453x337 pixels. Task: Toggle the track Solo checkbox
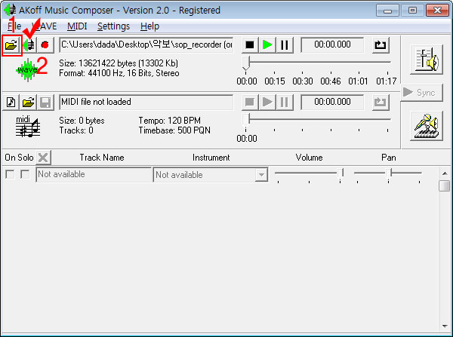25,174
